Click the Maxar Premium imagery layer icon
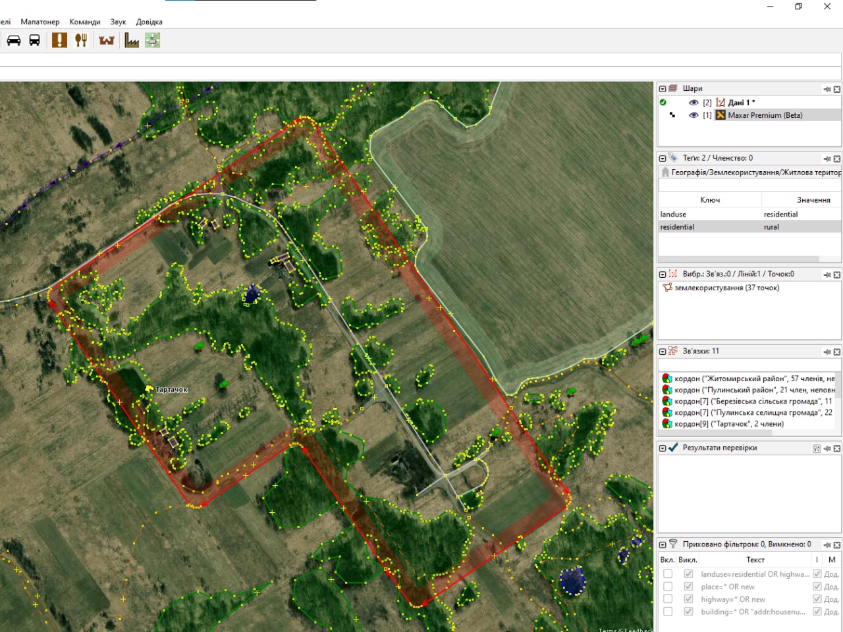 coord(721,115)
